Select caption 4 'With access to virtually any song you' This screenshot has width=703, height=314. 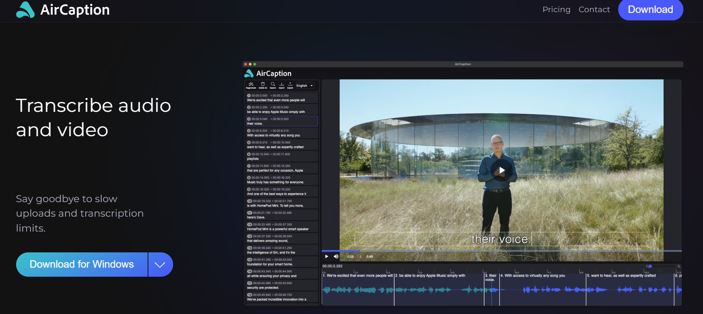point(282,133)
